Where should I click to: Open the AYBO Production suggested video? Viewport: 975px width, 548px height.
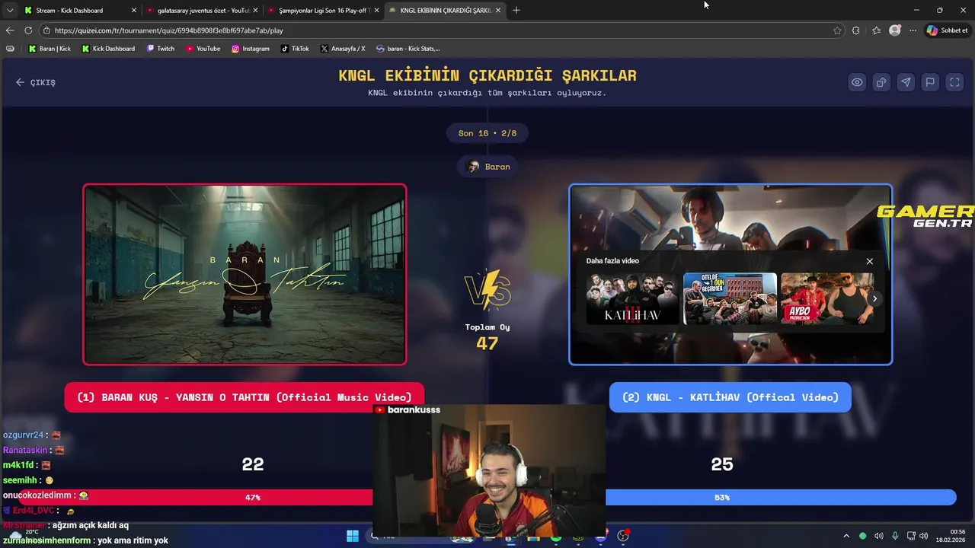click(x=827, y=299)
